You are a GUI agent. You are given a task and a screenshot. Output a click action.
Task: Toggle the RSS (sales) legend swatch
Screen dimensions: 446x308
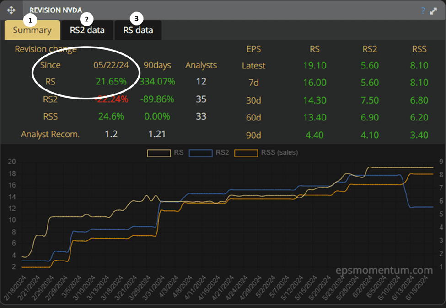point(246,153)
